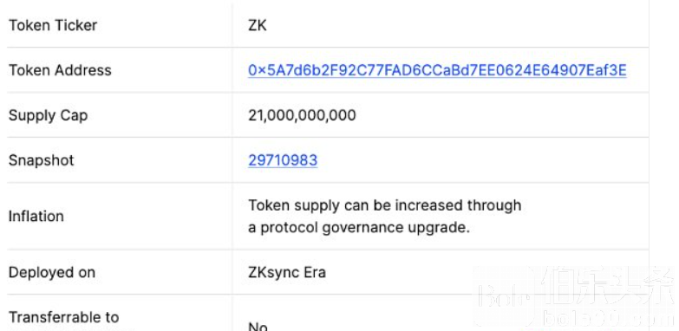Select the No value in last row
Image resolution: width=679 pixels, height=331 pixels.
pos(258,327)
